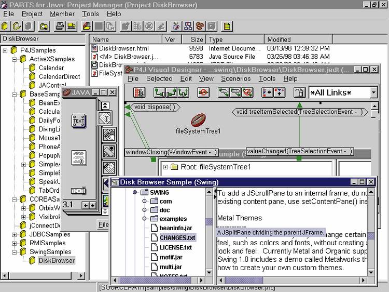Select CHANGES.txt in Disk Browser tree
The width and height of the screenshot is (389, 292).
pyautogui.click(x=177, y=238)
